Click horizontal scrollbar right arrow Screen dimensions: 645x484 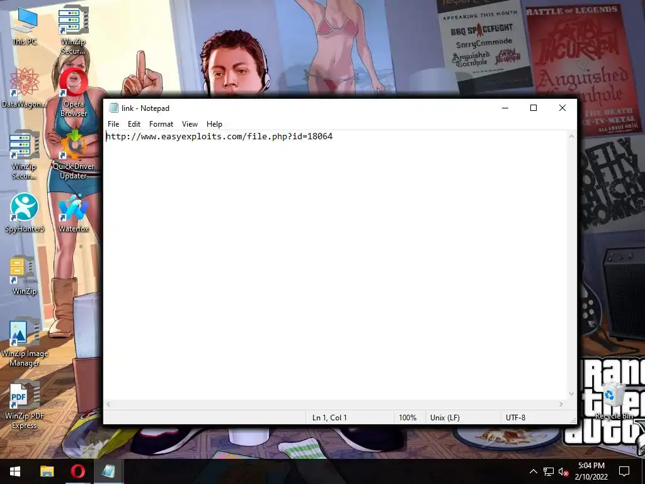point(561,405)
